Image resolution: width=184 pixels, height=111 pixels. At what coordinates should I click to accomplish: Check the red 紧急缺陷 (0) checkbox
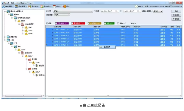click(72, 23)
